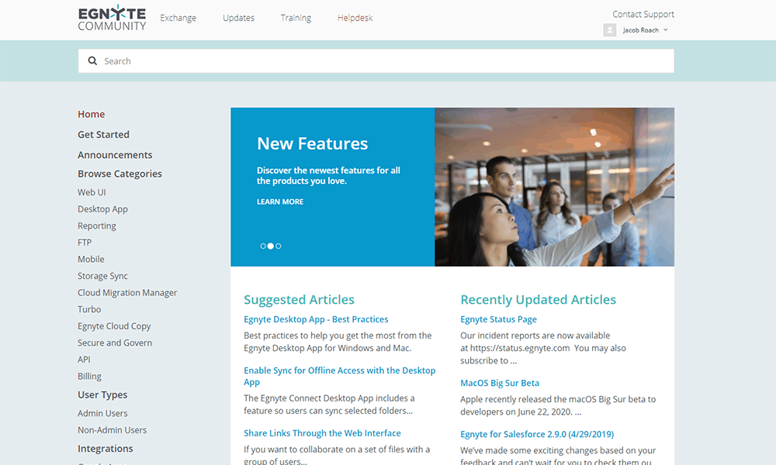Select Cloud Migration Manager category
Image resolution: width=776 pixels, height=465 pixels.
pos(127,292)
